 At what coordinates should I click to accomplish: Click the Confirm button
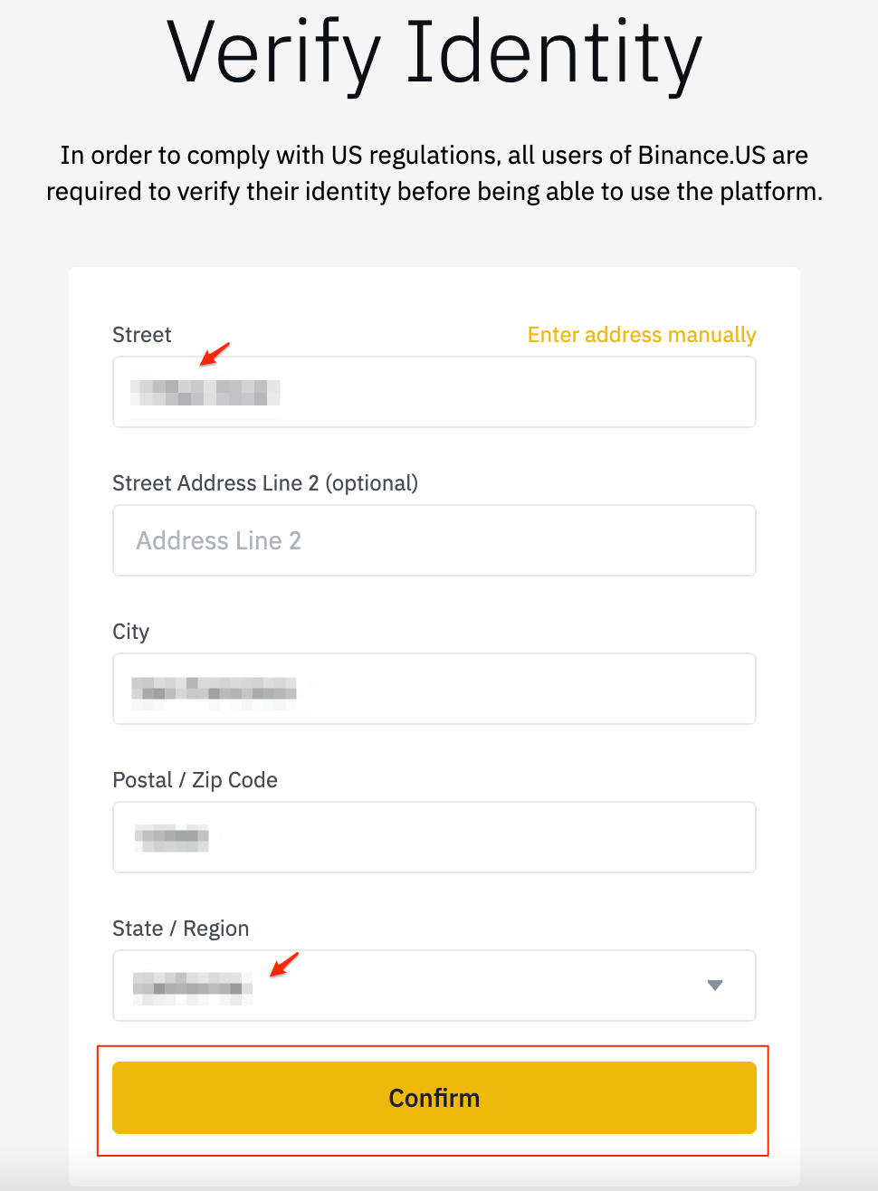(x=434, y=1098)
